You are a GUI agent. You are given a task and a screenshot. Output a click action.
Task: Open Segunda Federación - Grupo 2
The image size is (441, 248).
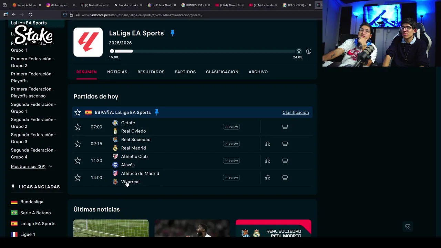(x=33, y=123)
